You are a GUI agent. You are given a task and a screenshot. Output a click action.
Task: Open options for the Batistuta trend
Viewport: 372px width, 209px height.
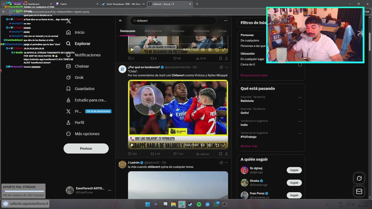coord(300,98)
